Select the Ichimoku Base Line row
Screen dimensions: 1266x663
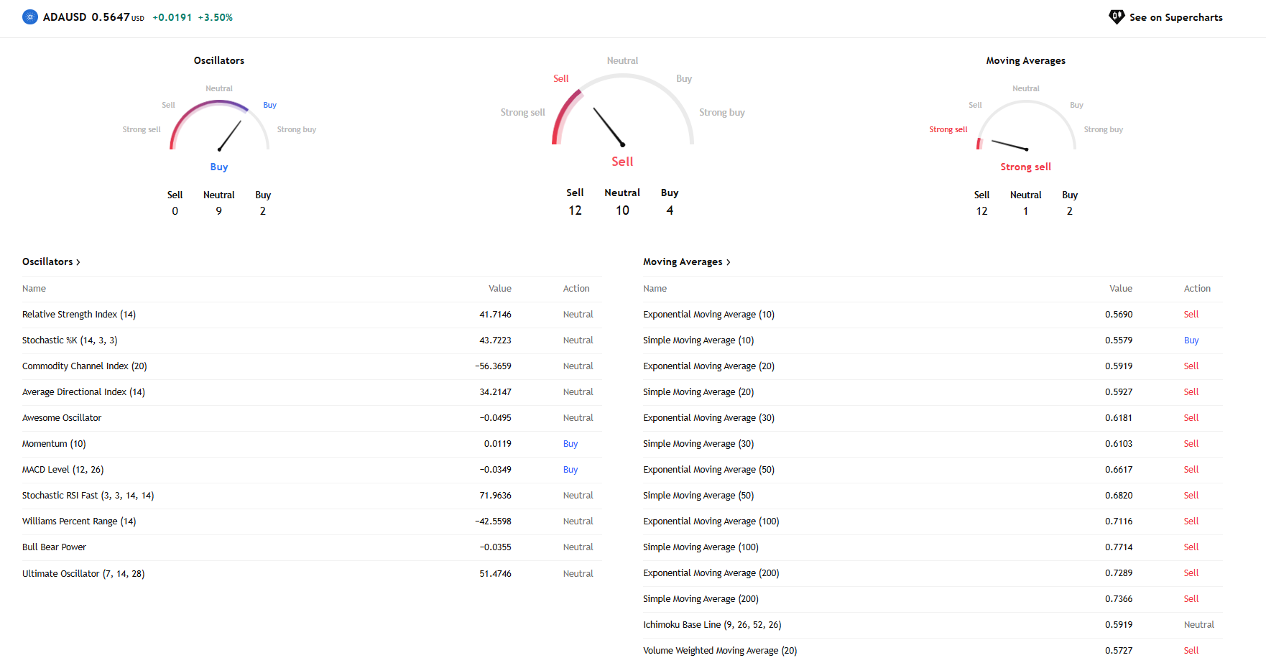[712, 625]
